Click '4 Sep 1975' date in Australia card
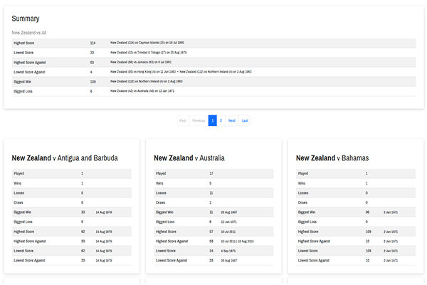 click(228, 251)
